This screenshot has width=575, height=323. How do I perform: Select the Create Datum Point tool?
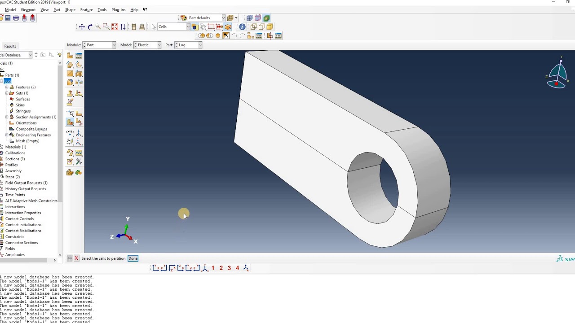tap(70, 133)
